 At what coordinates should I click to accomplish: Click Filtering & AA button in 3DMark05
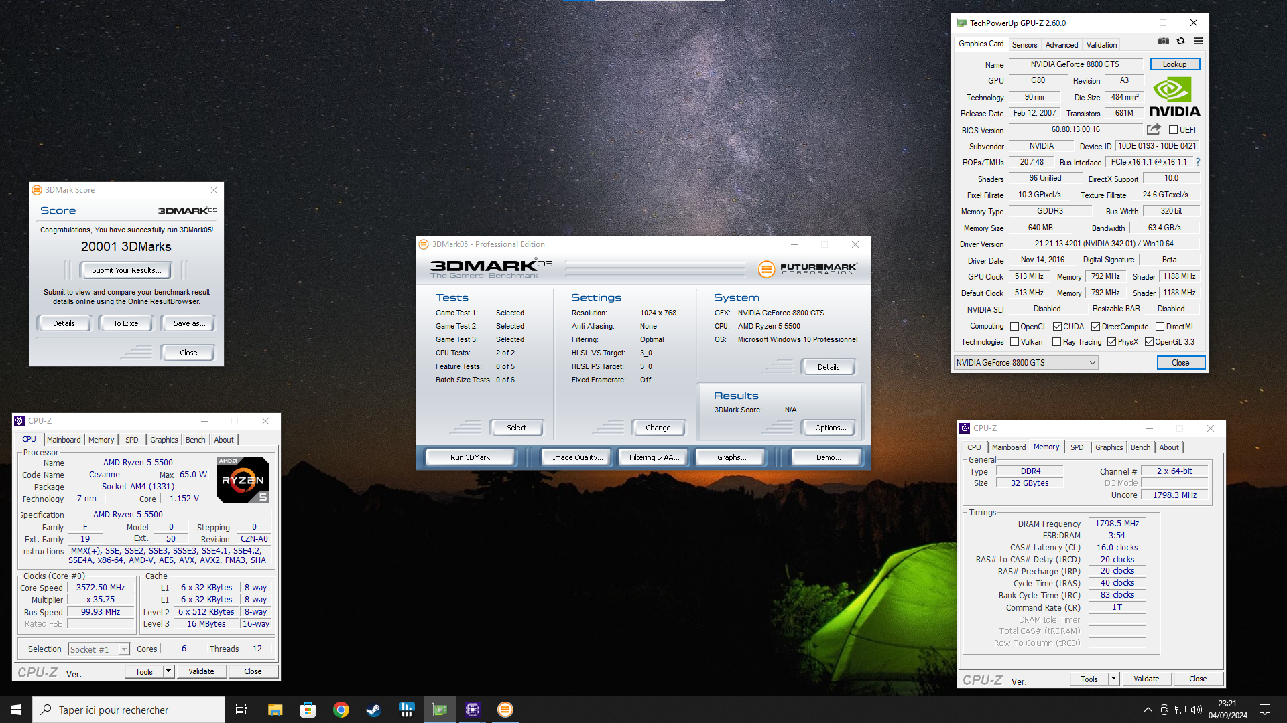click(654, 457)
